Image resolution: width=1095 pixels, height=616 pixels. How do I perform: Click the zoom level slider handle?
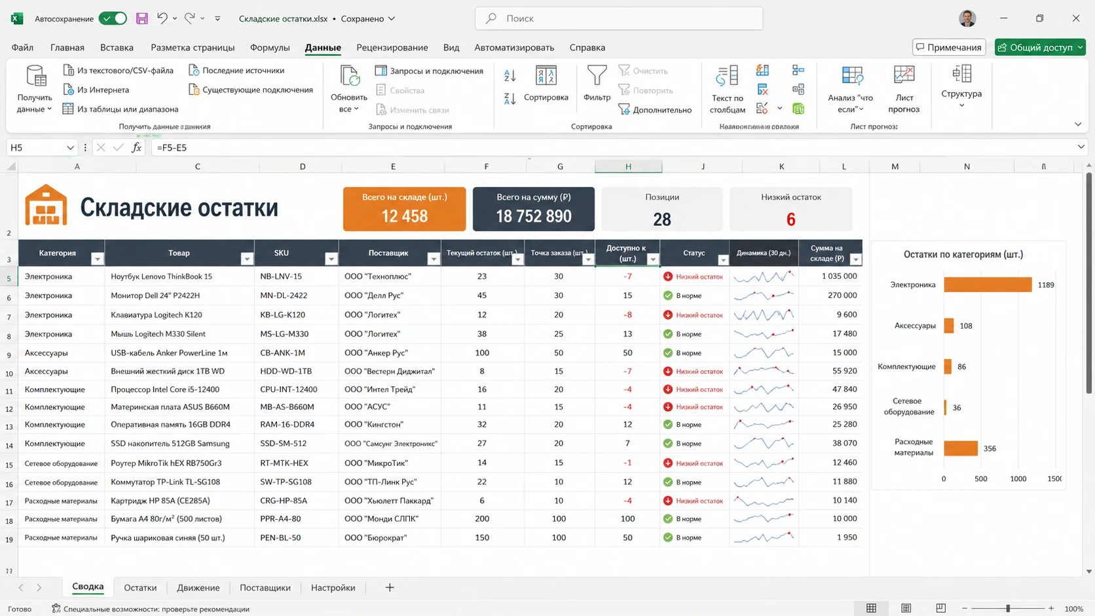[x=1008, y=608]
